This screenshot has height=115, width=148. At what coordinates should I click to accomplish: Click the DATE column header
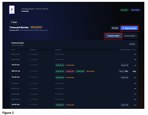pyautogui.click(x=13, y=50)
